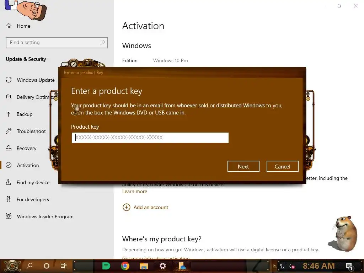Click the Troubleshoot wrench icon
Viewport: 364px width, 273px height.
tap(9, 131)
